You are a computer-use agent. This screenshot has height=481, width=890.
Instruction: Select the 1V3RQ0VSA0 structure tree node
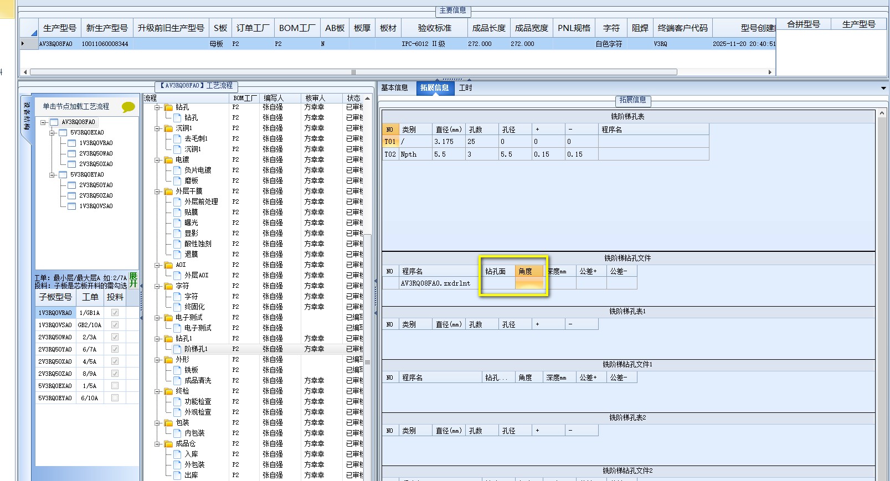96,206
